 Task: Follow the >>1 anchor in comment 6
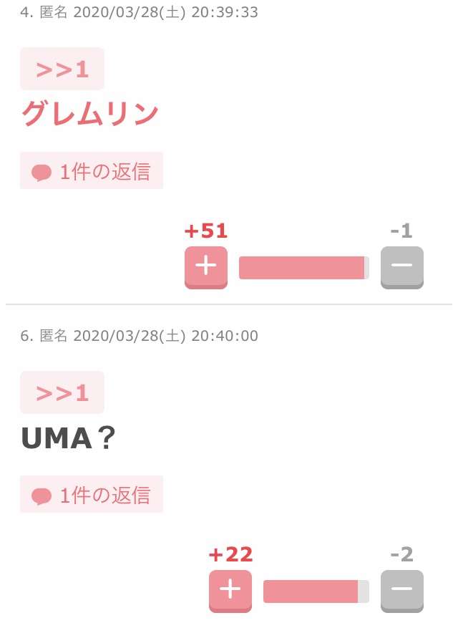click(x=62, y=392)
